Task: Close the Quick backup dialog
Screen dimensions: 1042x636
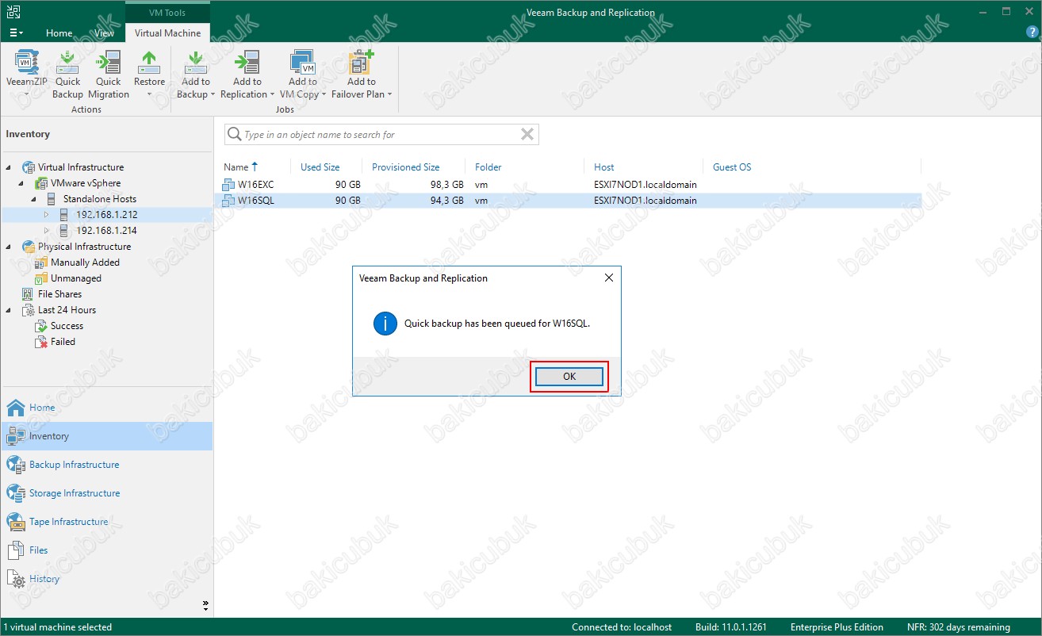Action: coord(608,278)
